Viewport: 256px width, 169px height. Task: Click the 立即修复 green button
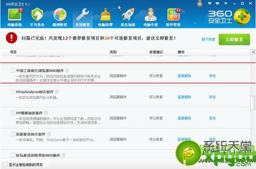234,39
